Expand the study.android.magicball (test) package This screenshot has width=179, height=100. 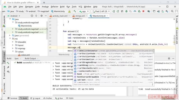tap(13, 32)
